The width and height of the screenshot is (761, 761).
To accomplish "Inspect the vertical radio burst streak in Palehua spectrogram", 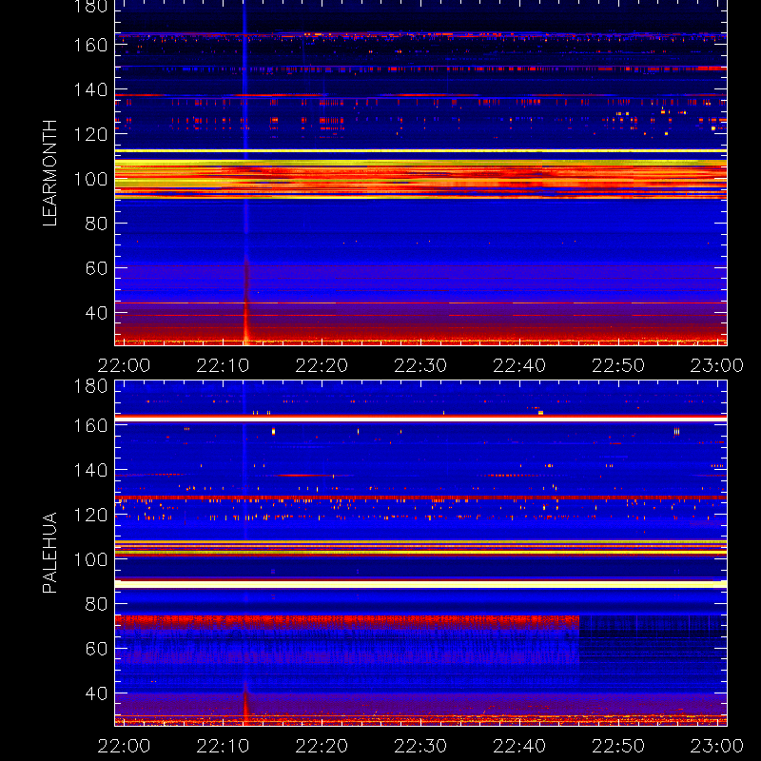I will click(x=245, y=554).
